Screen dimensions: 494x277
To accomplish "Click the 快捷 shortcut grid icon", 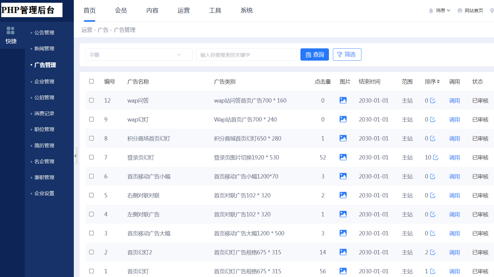I will coord(11,30).
